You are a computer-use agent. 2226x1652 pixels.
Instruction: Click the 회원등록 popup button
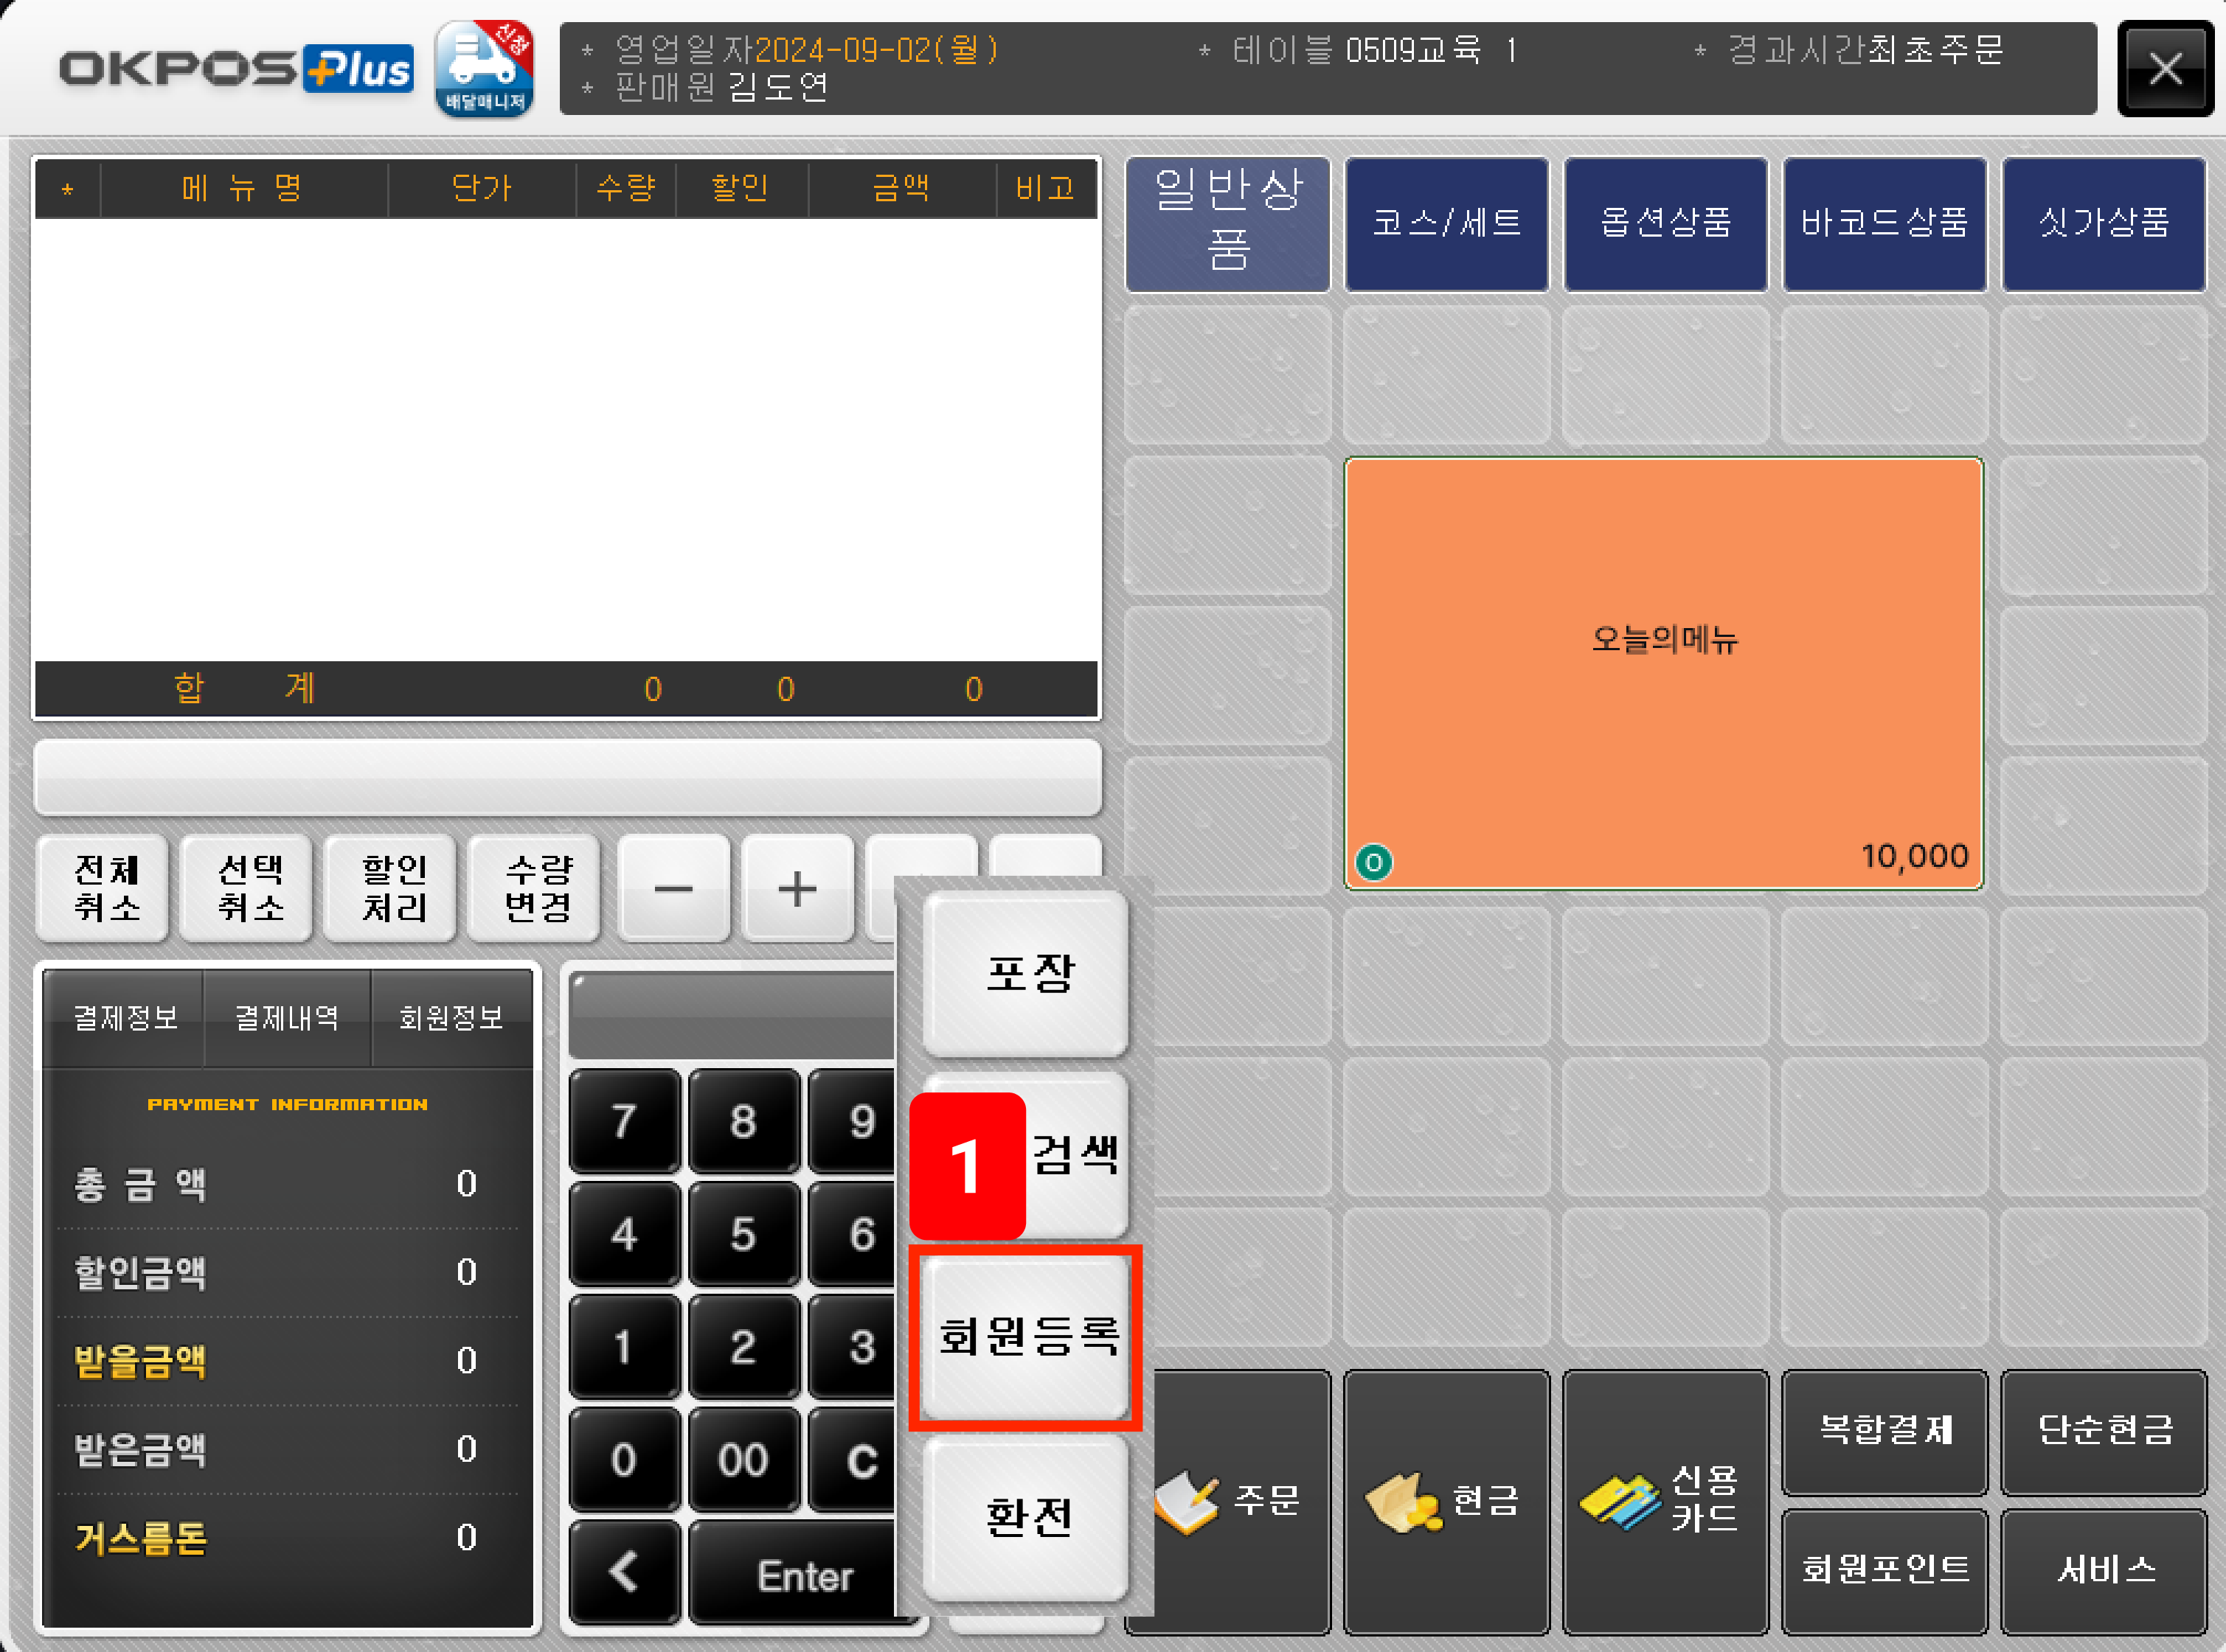(1027, 1336)
